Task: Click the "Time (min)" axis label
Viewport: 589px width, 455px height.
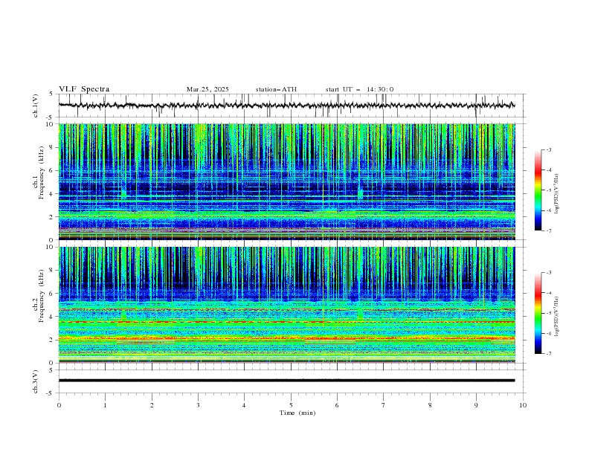Action: tap(297, 413)
